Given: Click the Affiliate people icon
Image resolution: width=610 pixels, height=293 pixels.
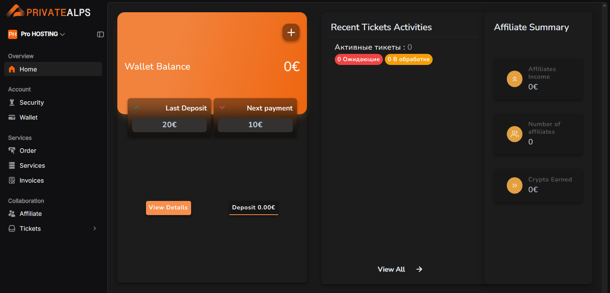Looking at the screenshot, I should pos(12,214).
